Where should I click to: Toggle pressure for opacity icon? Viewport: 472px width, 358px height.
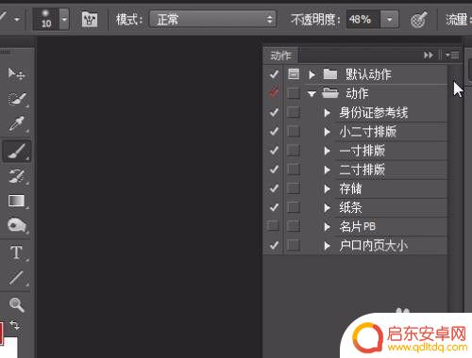[x=419, y=20]
